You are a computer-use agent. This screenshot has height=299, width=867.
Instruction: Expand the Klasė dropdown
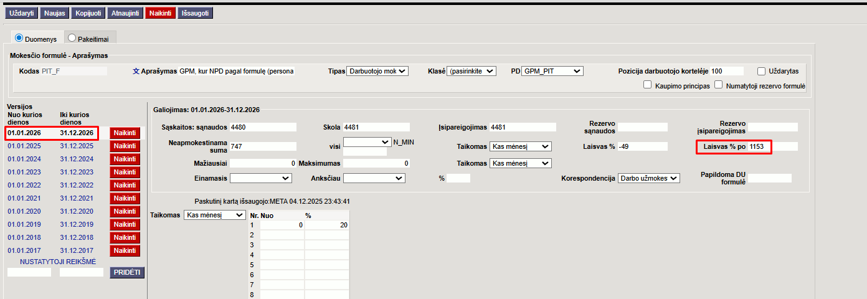point(471,72)
